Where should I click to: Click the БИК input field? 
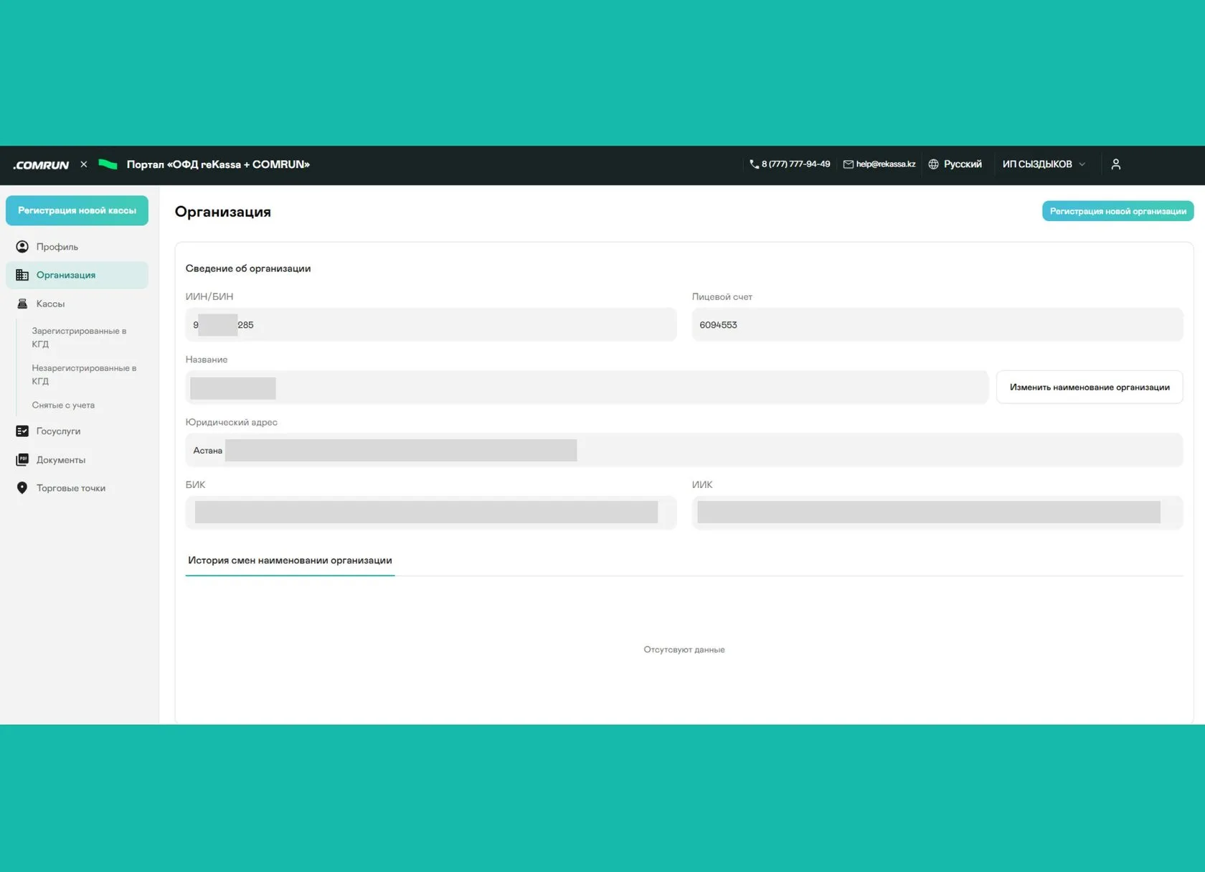pos(431,512)
